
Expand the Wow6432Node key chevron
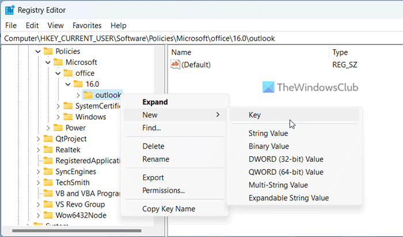38,215
